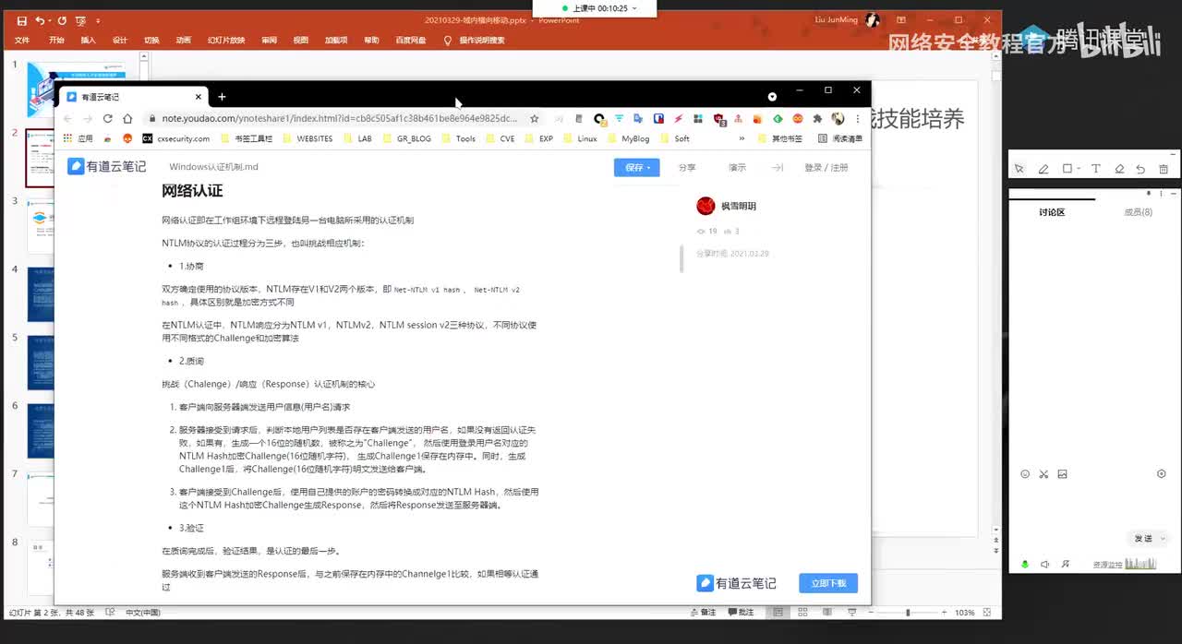Go to browser home page
This screenshot has width=1182, height=644.
point(127,119)
